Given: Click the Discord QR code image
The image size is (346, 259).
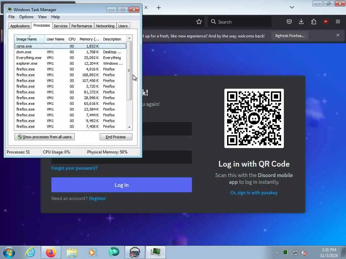Looking at the screenshot, I should click(x=254, y=118).
